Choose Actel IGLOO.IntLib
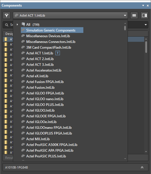Viewport: 151px width, 174px height. pos(41,110)
